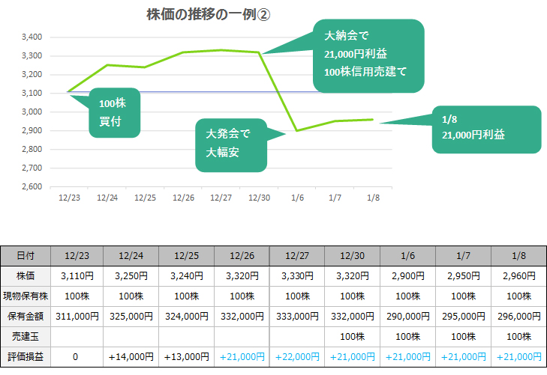Select the 2,900円 stock price cell
The height and width of the screenshot is (375, 547).
pos(408,275)
